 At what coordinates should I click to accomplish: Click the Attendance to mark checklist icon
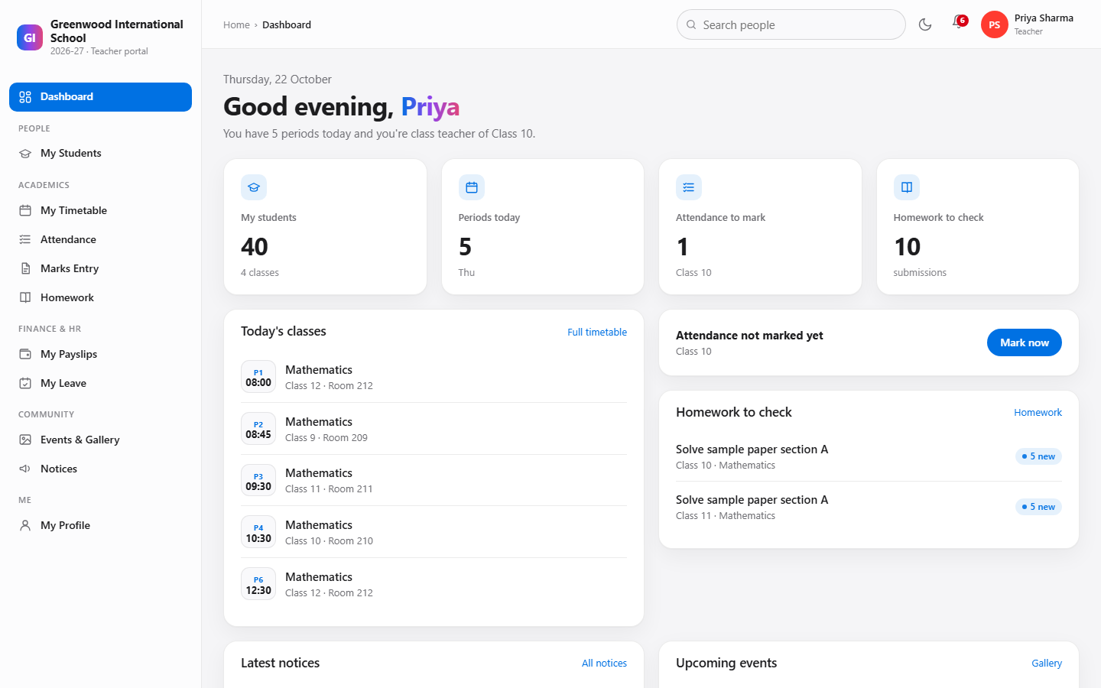click(689, 187)
